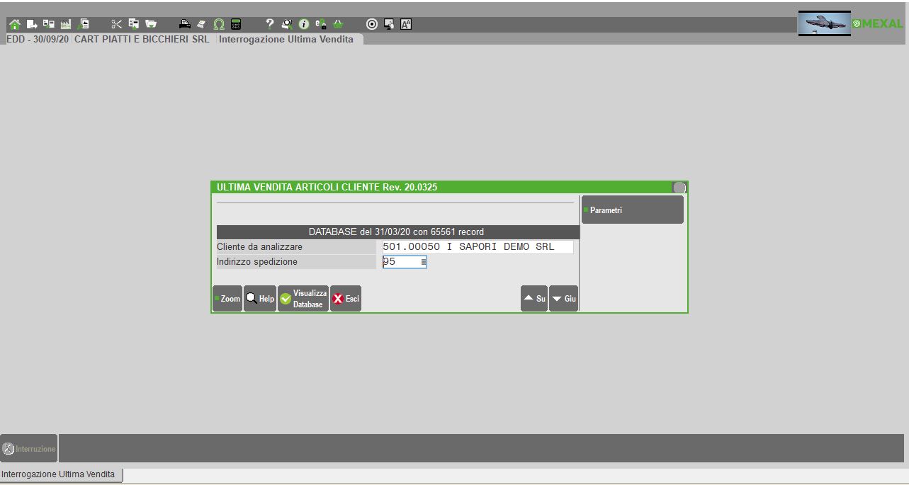The width and height of the screenshot is (909, 485).
Task: Open list selector in Indirizzo spedizione field
Action: coord(423,262)
